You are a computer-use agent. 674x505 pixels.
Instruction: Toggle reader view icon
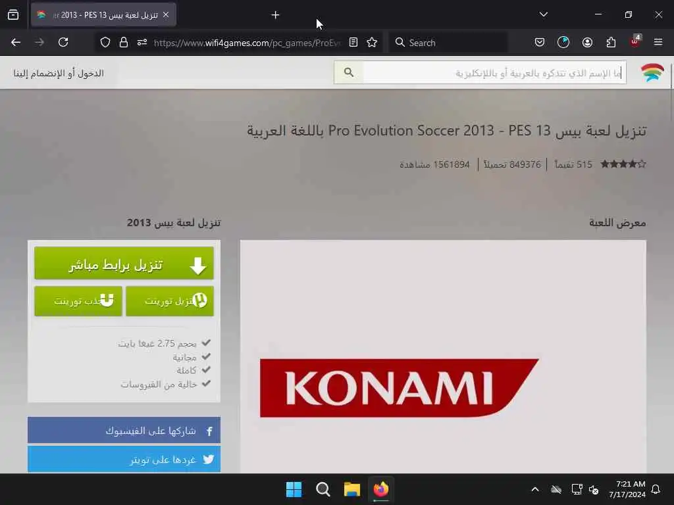353,42
